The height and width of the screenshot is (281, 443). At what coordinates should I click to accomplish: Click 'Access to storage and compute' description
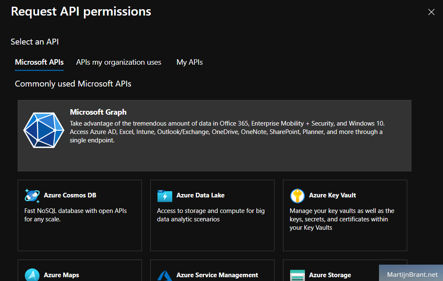[211, 215]
